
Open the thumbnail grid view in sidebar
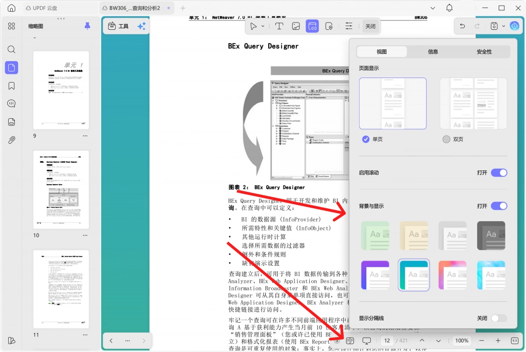(x=11, y=26)
